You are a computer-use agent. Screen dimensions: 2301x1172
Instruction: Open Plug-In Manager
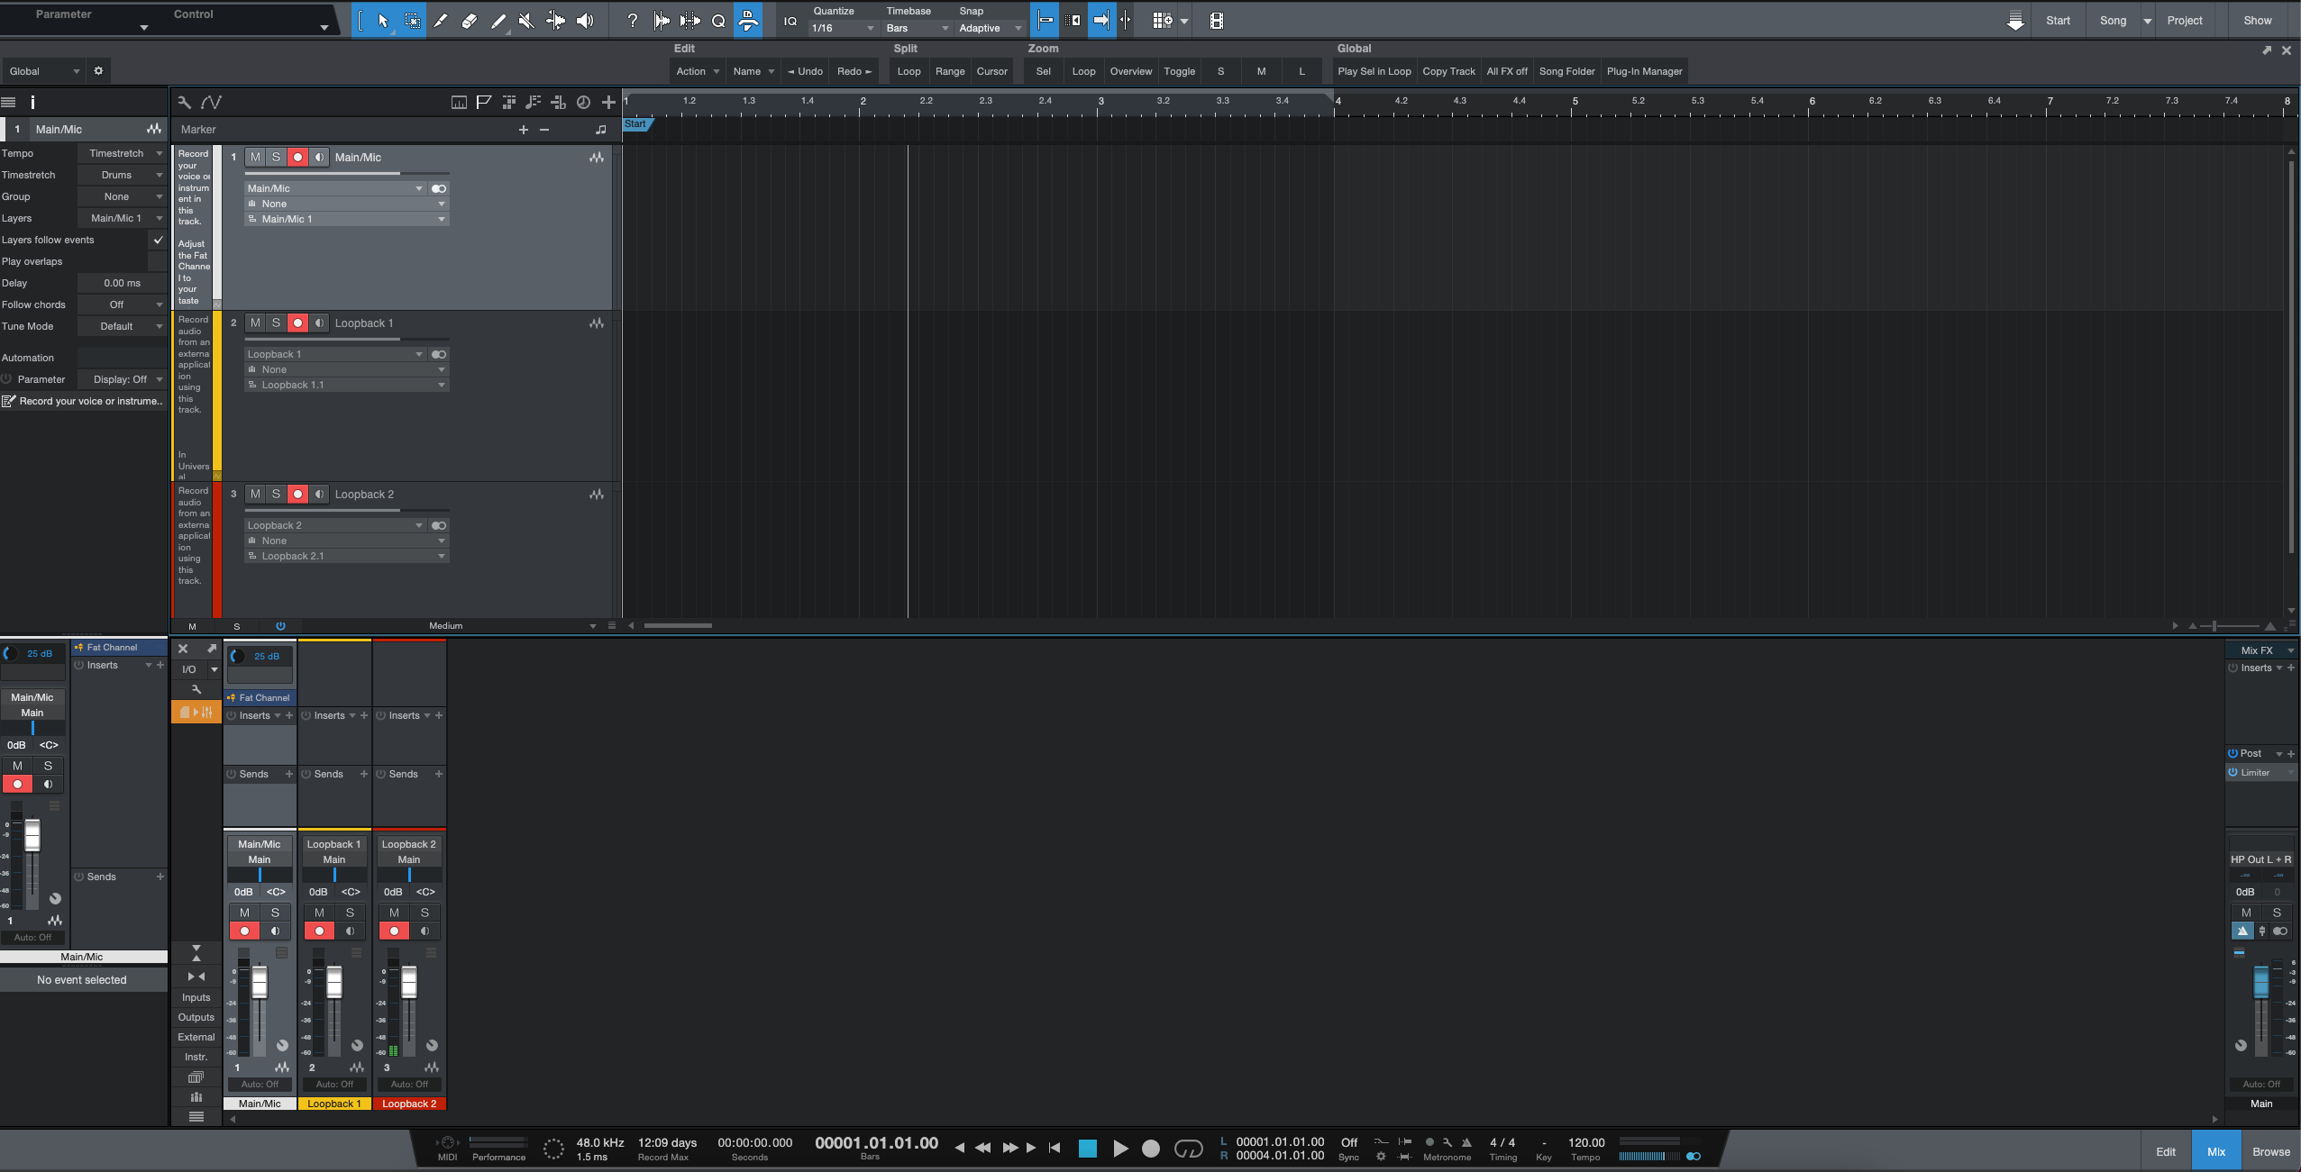coord(1644,71)
